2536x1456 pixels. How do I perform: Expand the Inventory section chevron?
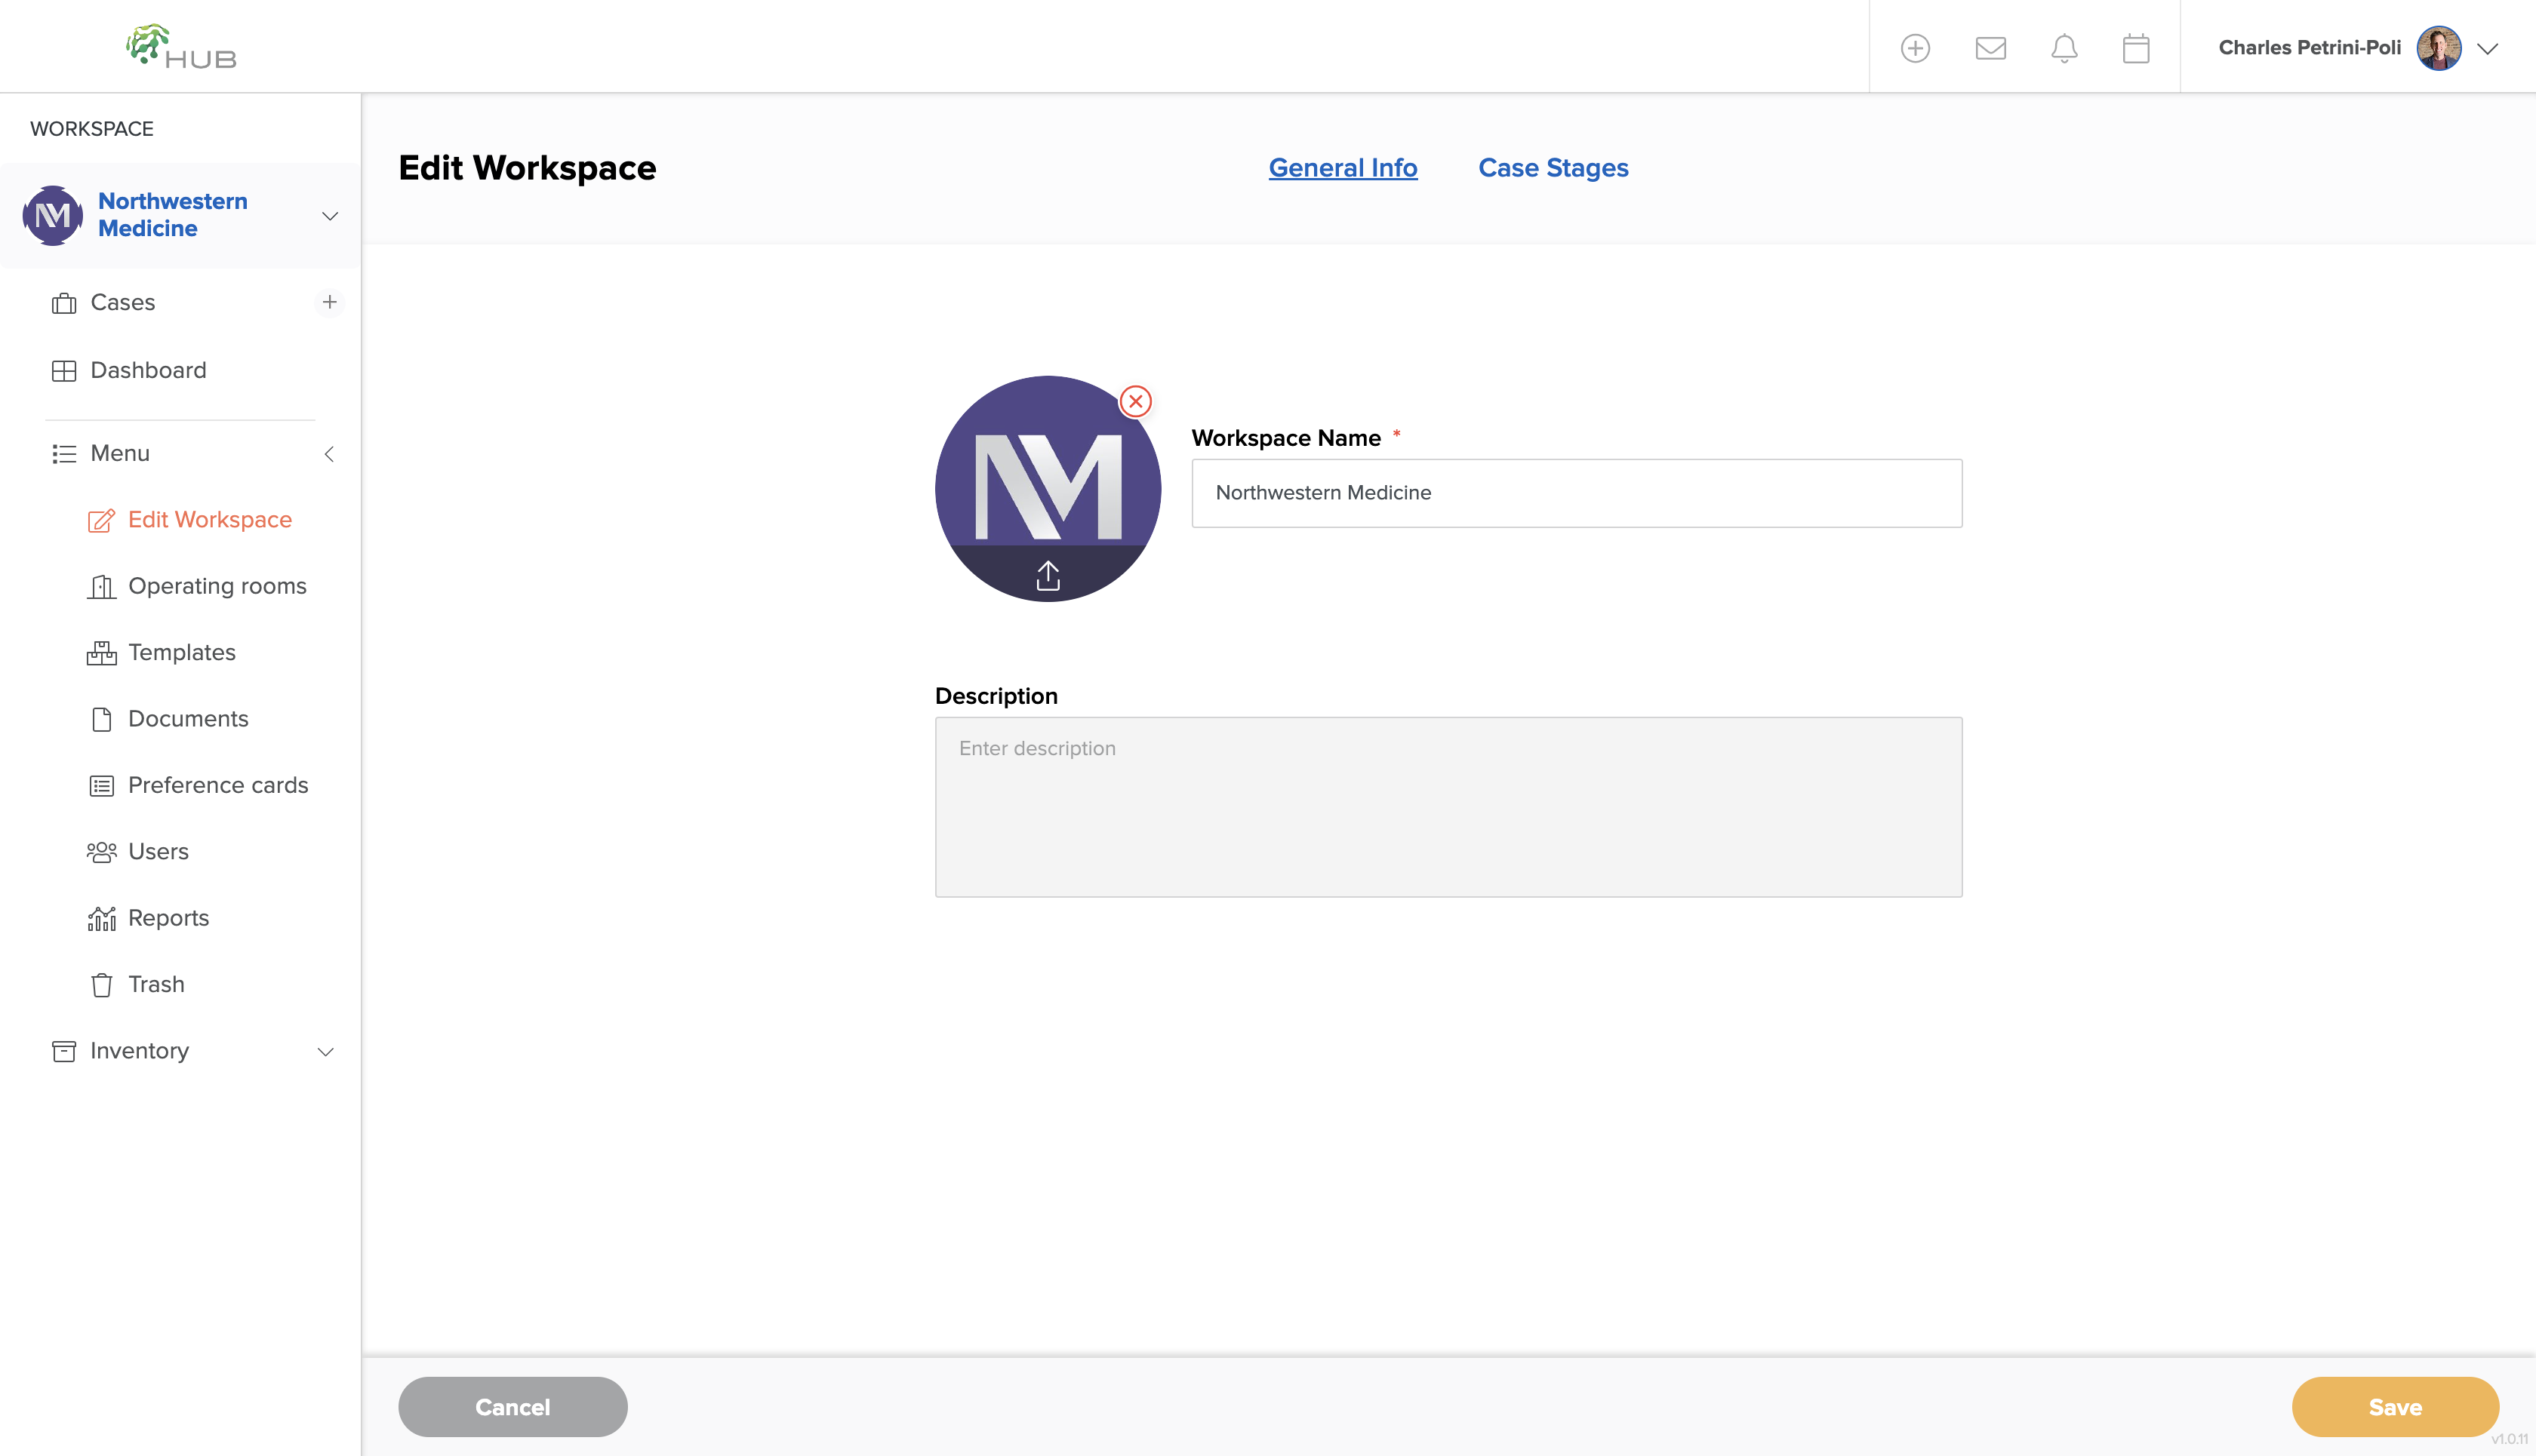(x=325, y=1052)
